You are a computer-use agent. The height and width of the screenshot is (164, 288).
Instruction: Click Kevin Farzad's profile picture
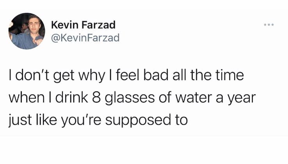coord(27,31)
